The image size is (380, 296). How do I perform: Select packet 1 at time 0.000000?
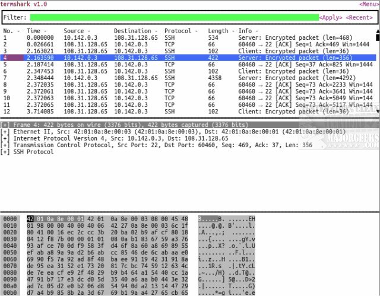188,38
